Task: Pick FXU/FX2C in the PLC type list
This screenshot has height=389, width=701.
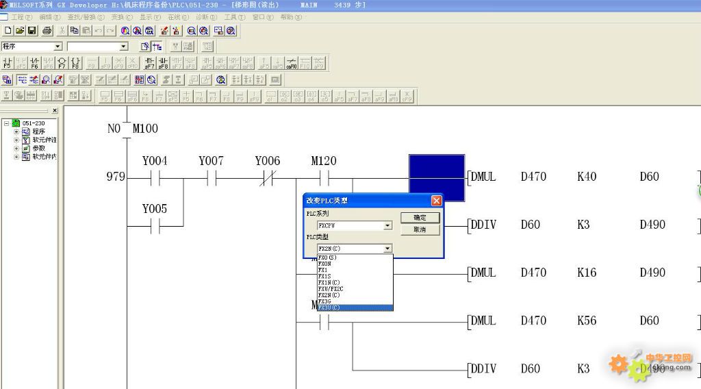Action: click(x=355, y=289)
